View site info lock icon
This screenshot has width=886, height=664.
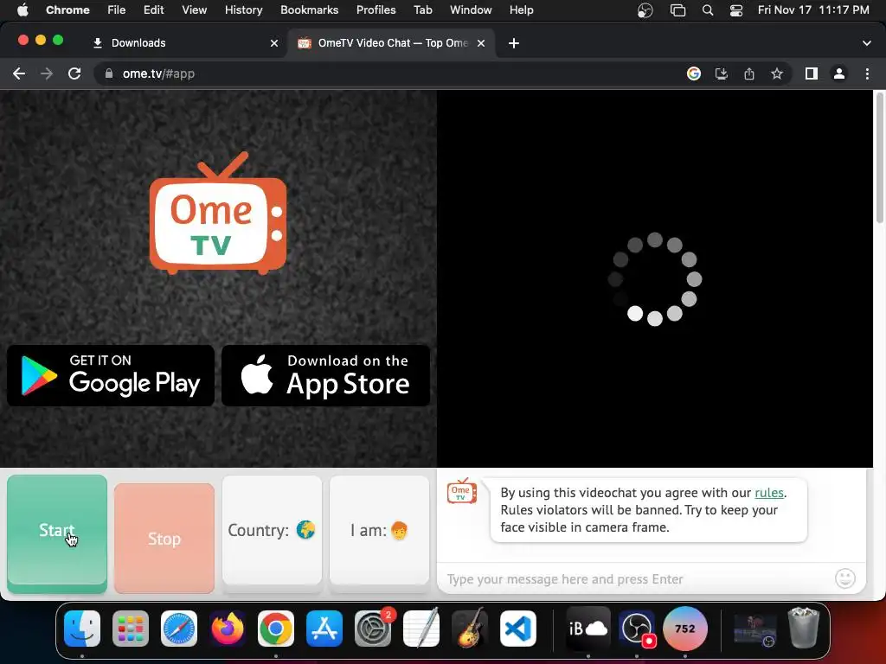(109, 73)
